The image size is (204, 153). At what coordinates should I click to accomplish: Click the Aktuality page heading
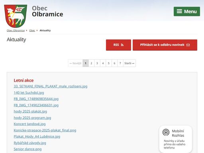16,39
